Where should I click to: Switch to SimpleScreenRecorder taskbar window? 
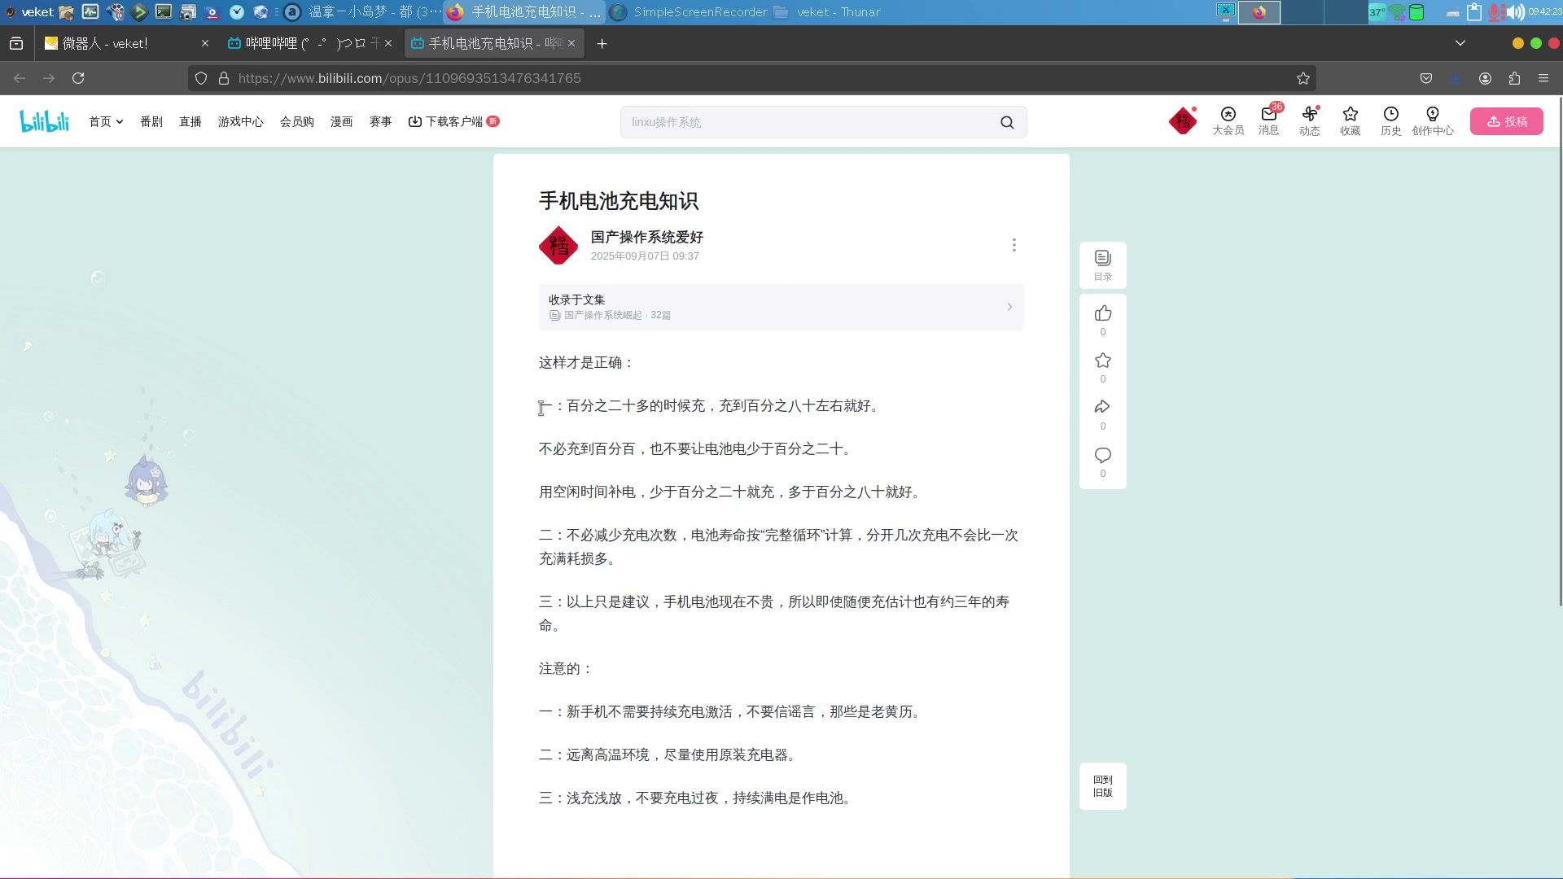(688, 11)
